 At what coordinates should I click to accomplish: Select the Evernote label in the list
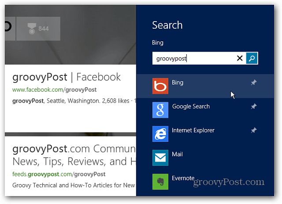coord(183,178)
